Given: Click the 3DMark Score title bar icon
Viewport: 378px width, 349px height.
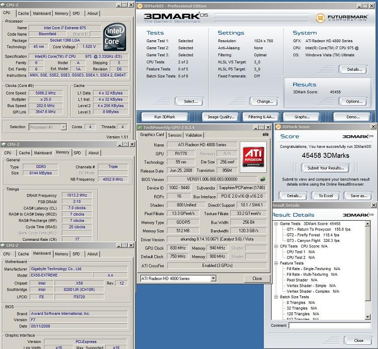Looking at the screenshot, I should click(x=278, y=127).
